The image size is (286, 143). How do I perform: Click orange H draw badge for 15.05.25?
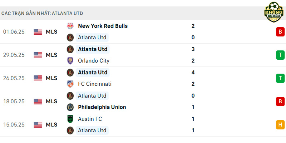[280, 125]
